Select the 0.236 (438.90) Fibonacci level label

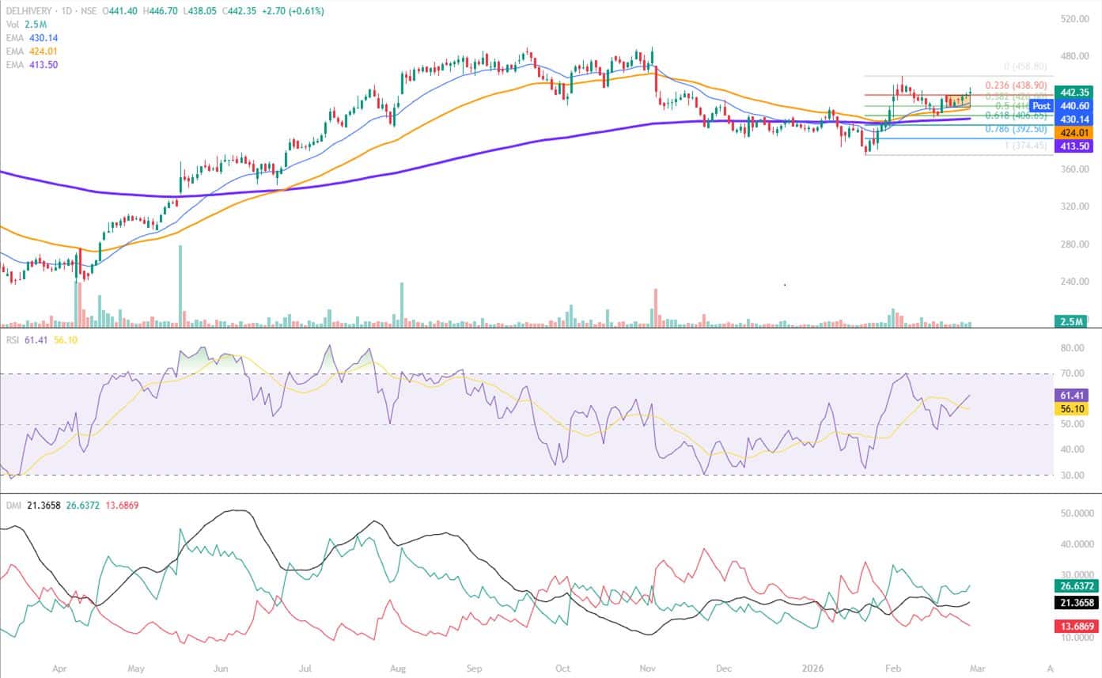tap(1016, 85)
